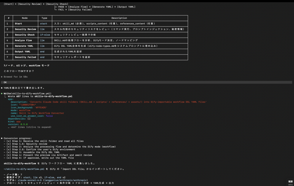Click the ellipsis before +647 lines

tap(9, 127)
